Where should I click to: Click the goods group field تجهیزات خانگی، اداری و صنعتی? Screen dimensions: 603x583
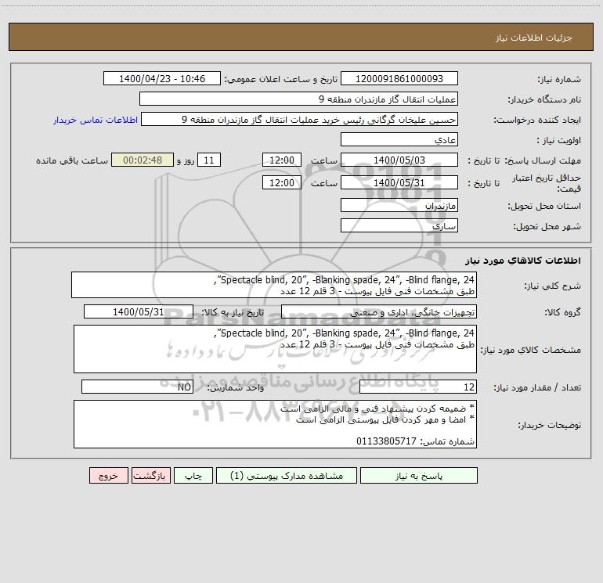[379, 311]
